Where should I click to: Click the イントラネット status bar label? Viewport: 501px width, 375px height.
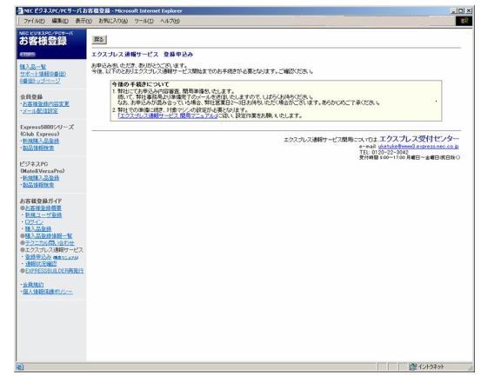click(x=431, y=366)
